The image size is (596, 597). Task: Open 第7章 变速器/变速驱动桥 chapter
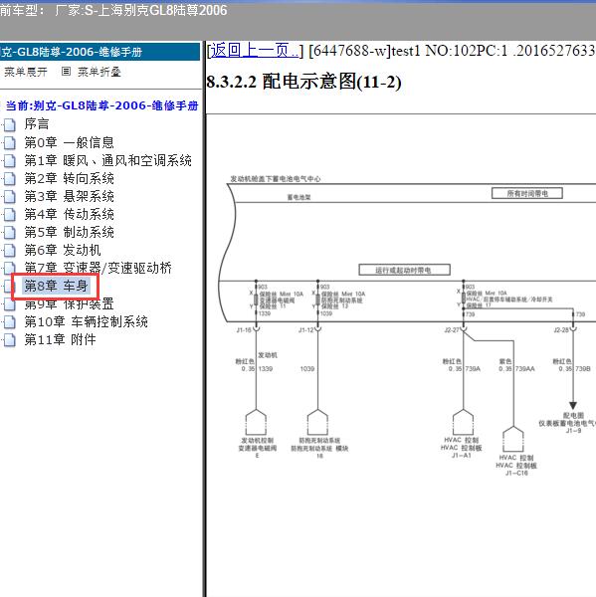coord(98,268)
